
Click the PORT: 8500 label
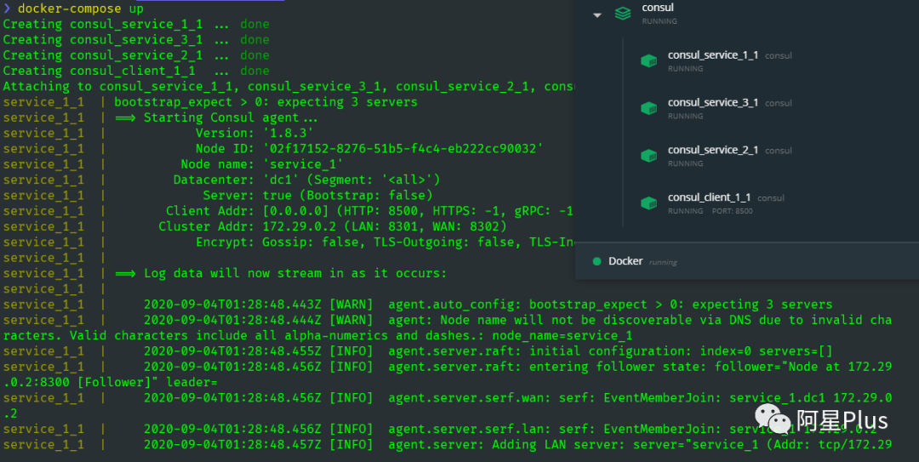pyautogui.click(x=732, y=211)
